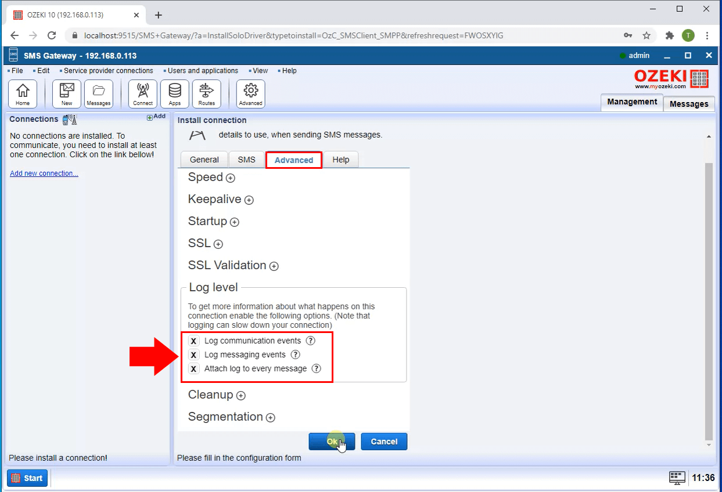
Task: Open the Messages icon in the toolbar
Action: point(99,93)
